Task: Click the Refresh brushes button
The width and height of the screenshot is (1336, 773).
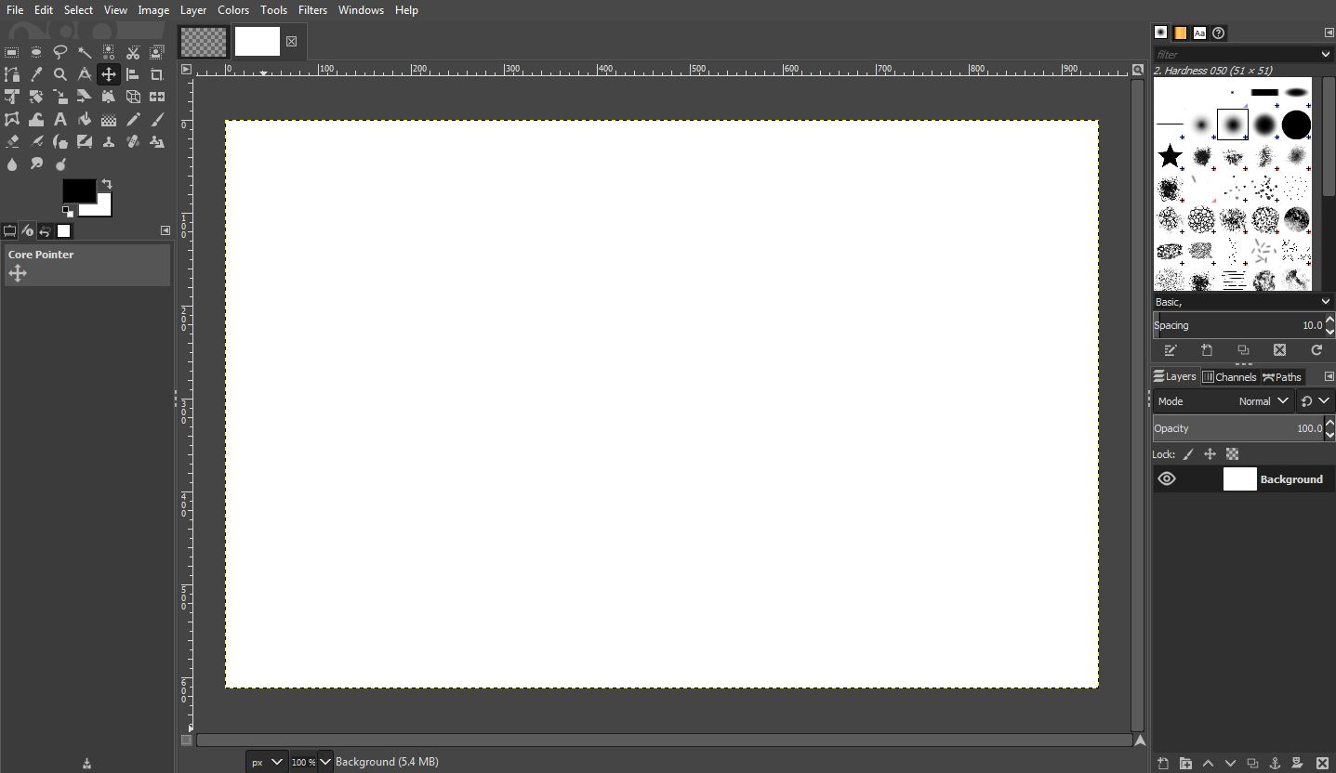Action: tap(1316, 350)
